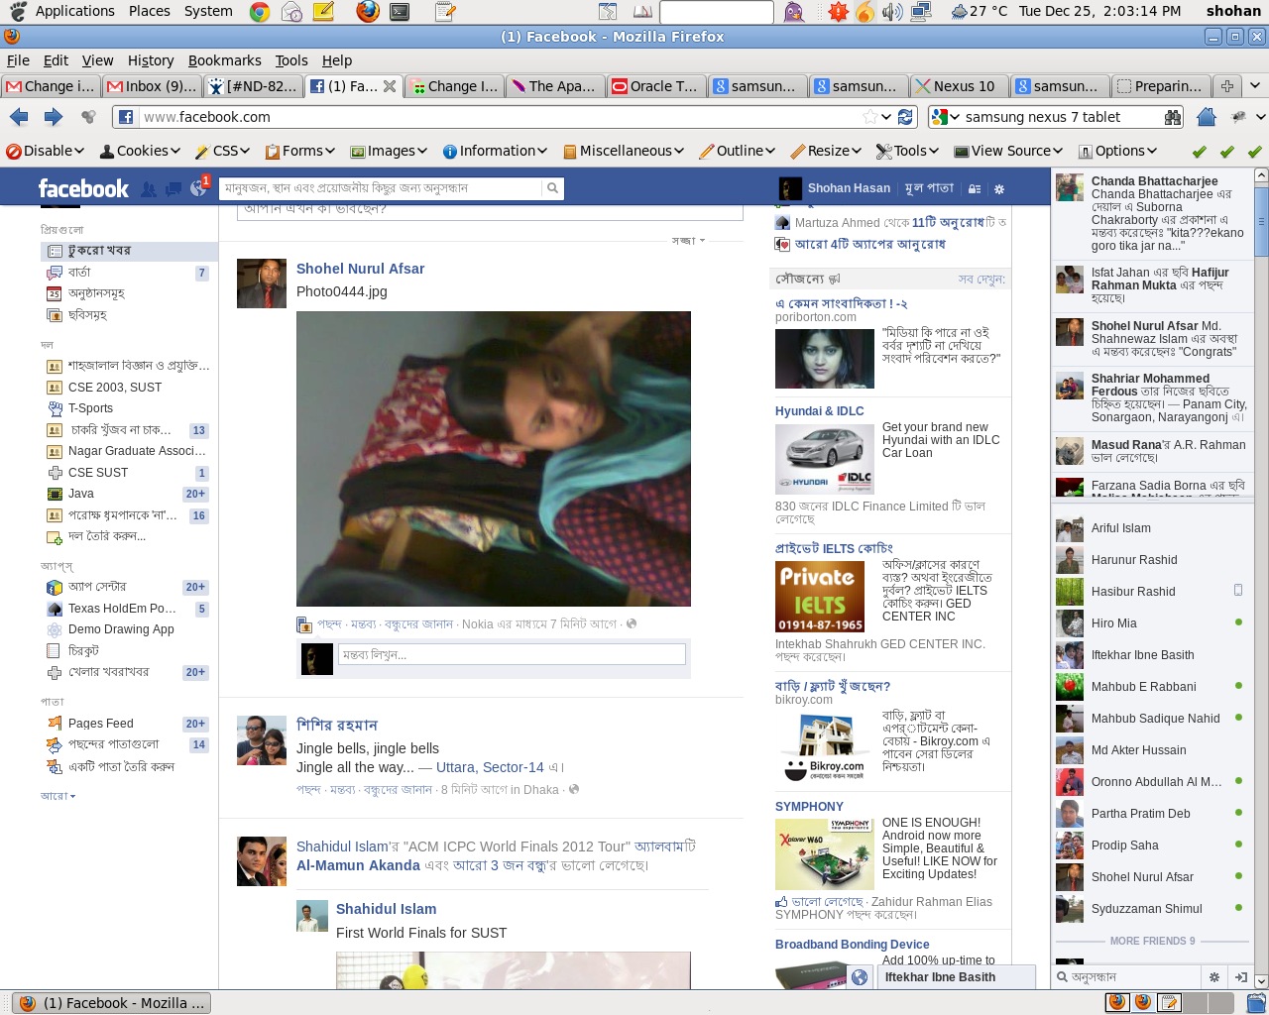
Task: Click the Uttara, Sector-14 location link
Action: 490,767
